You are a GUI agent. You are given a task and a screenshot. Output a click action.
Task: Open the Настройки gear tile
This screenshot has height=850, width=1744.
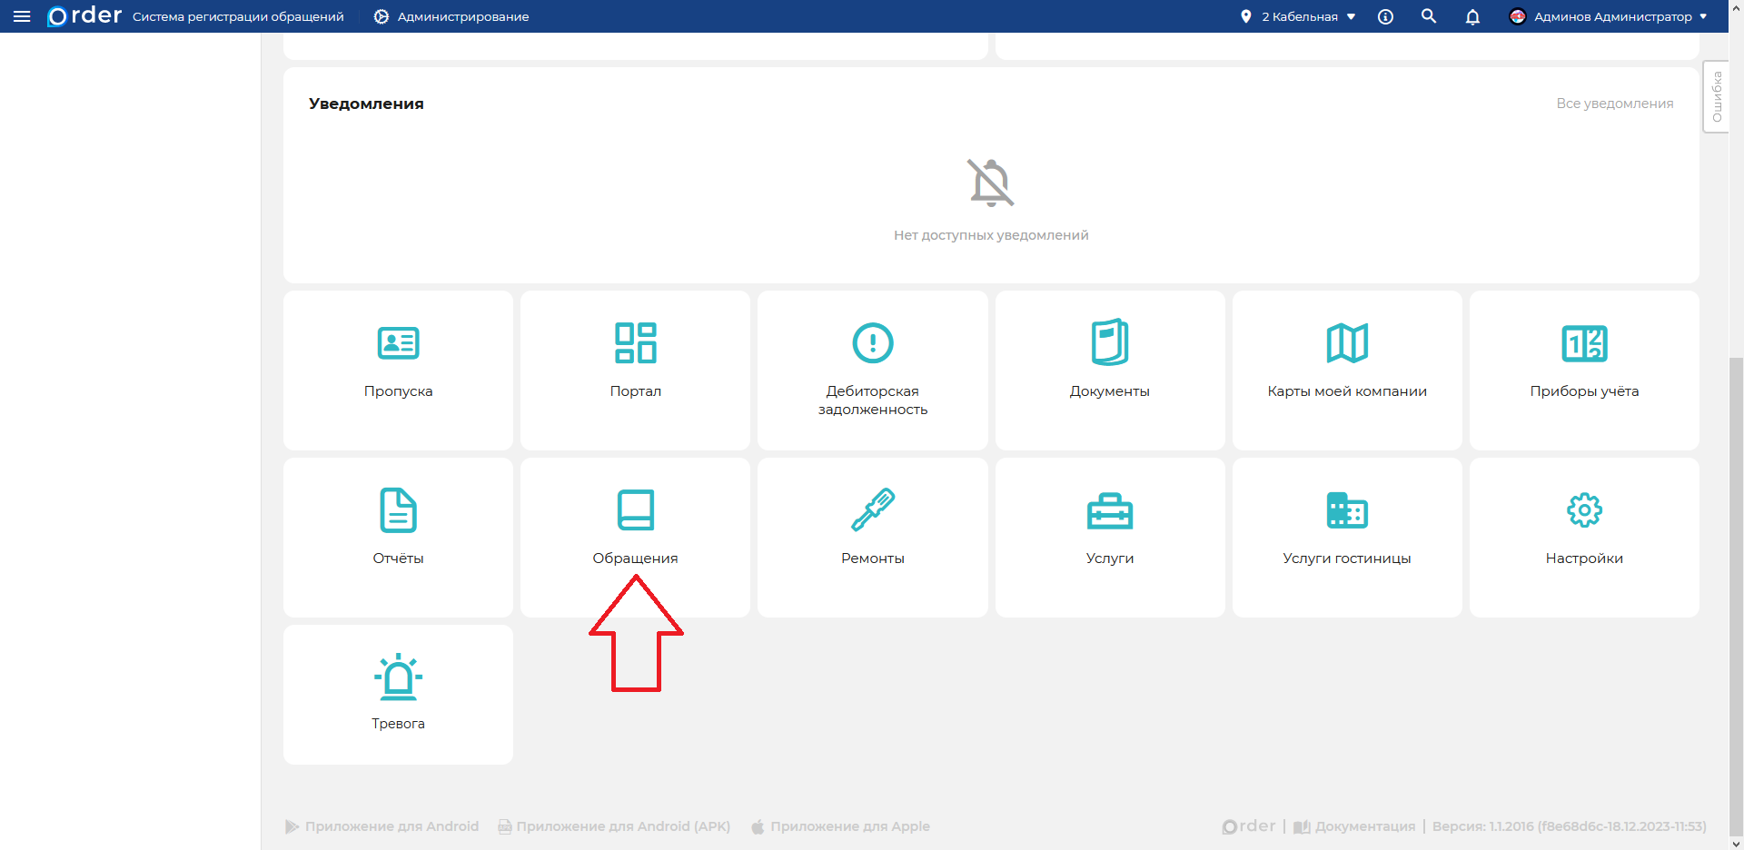(1584, 536)
